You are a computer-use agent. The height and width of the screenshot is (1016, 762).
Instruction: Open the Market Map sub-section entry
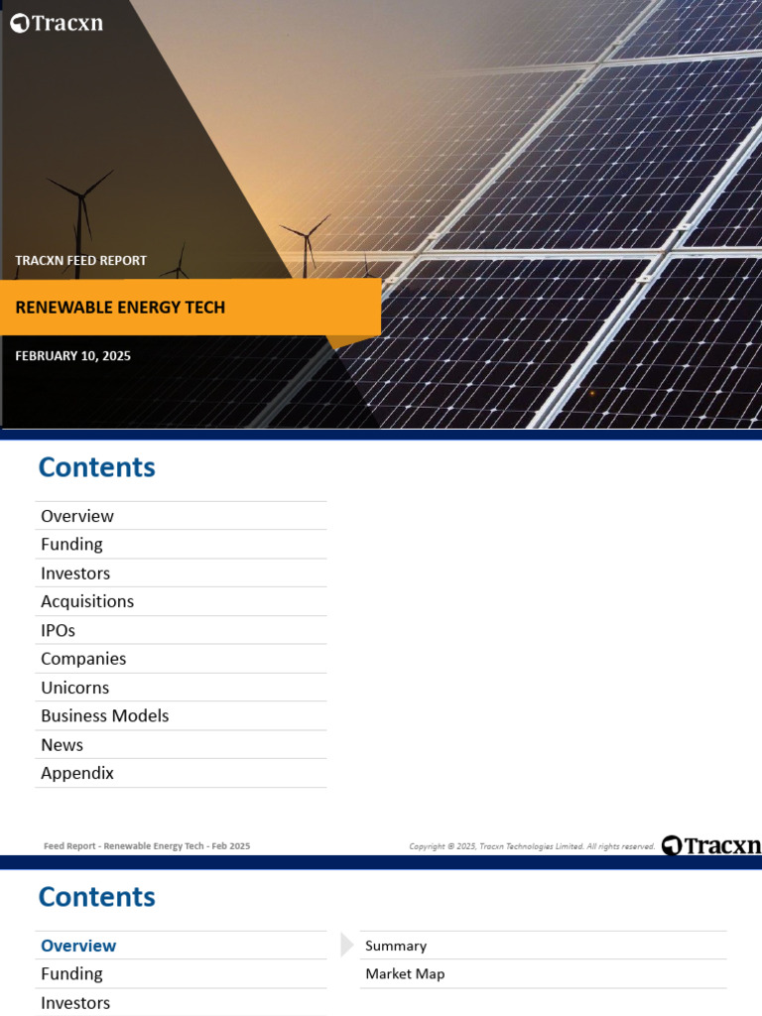[x=543, y=974]
